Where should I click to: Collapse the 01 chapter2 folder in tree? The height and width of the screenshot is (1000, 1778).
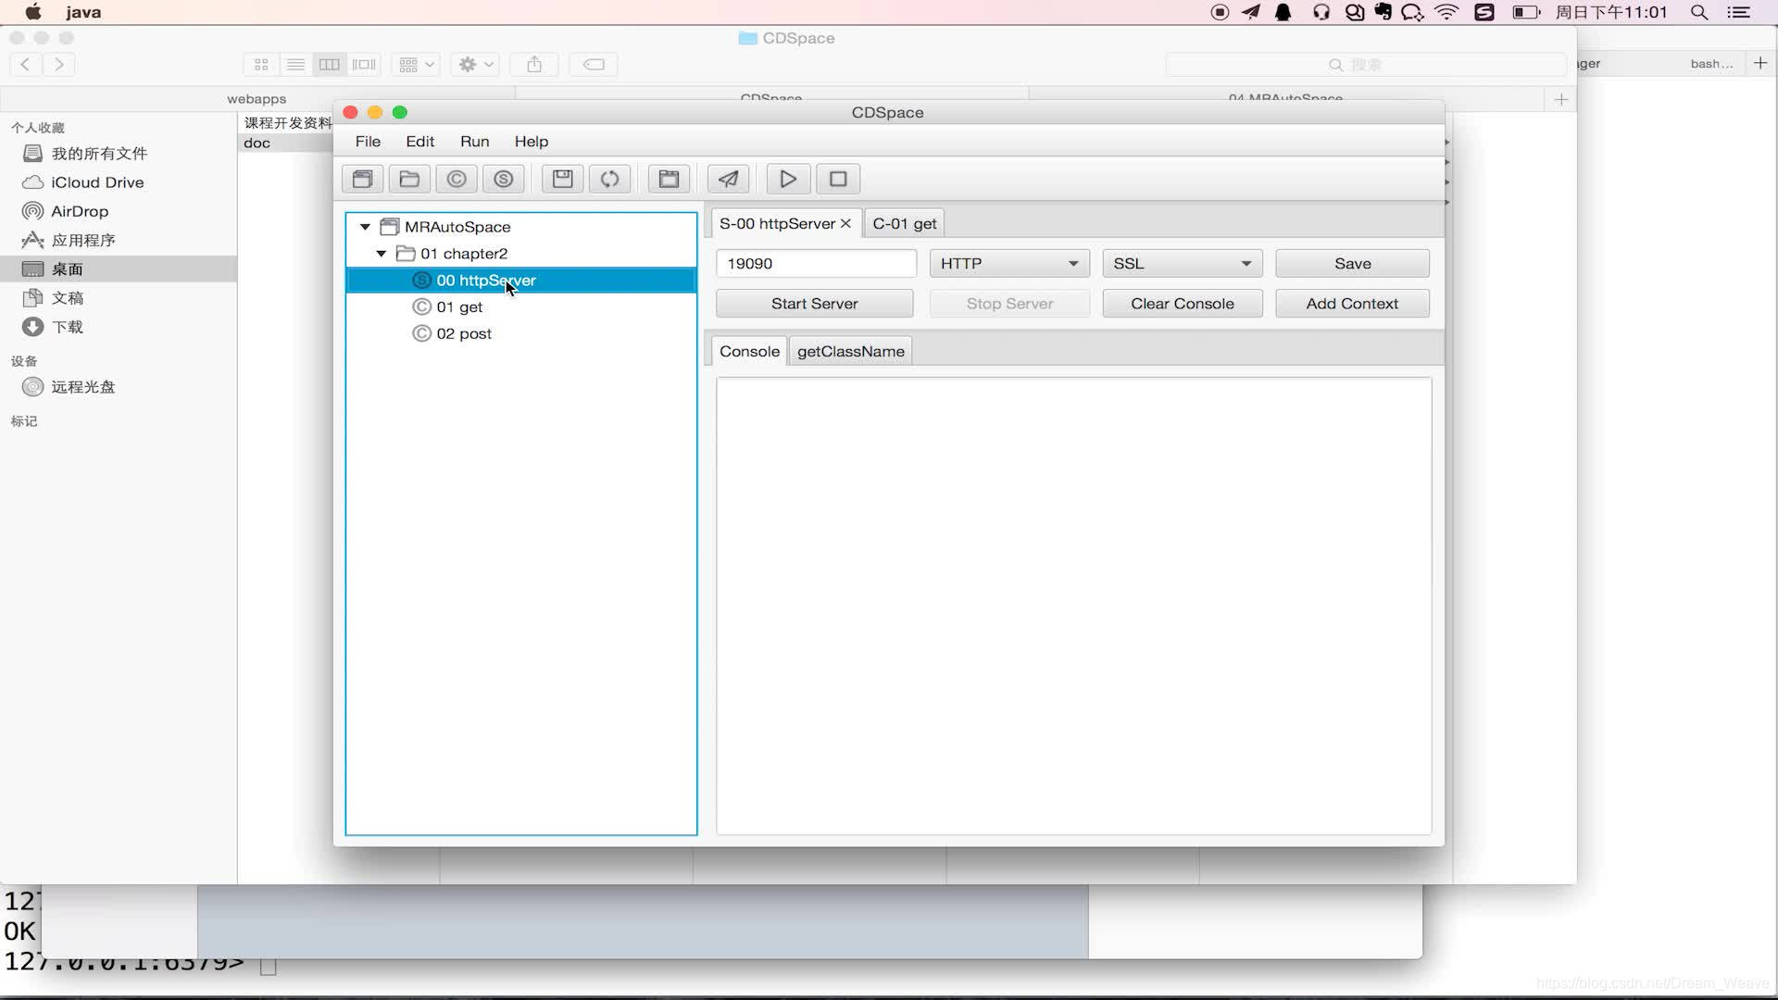point(382,253)
